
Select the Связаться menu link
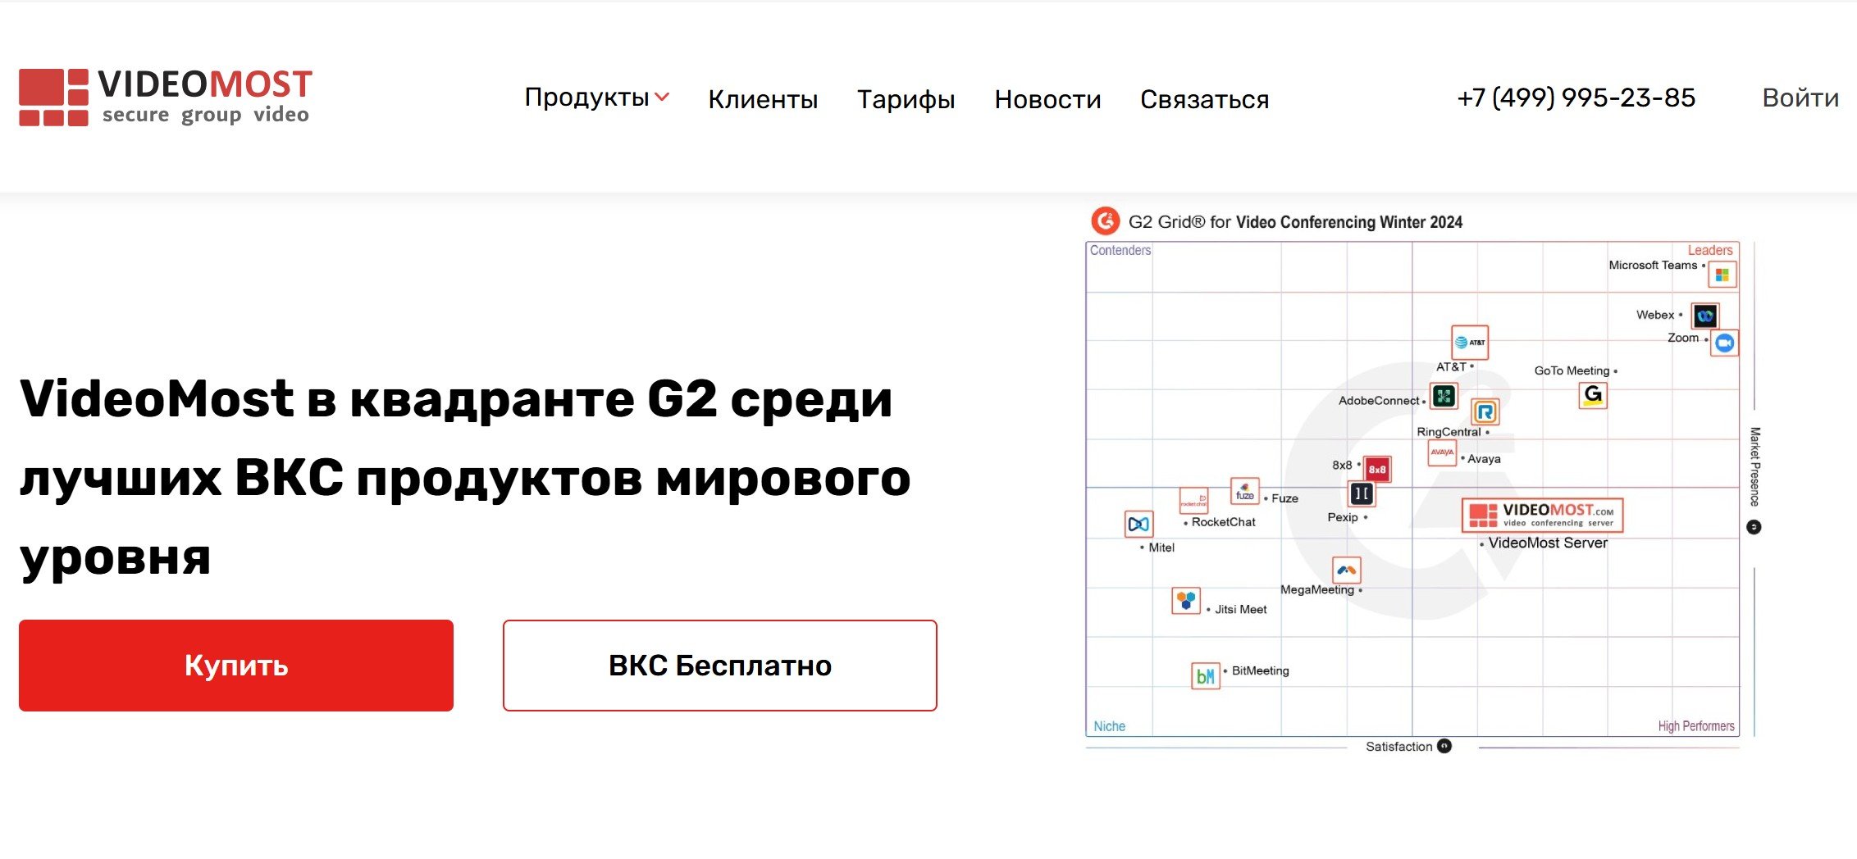pos(1204,99)
